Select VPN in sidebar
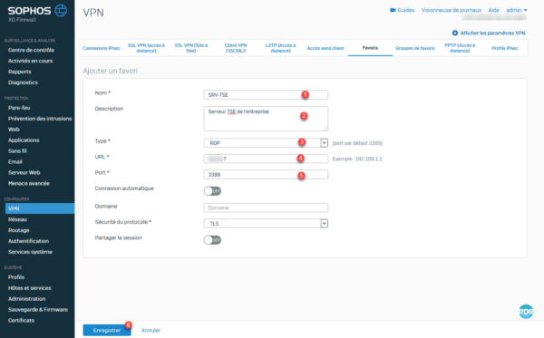The width and height of the screenshot is (544, 338). (40, 208)
